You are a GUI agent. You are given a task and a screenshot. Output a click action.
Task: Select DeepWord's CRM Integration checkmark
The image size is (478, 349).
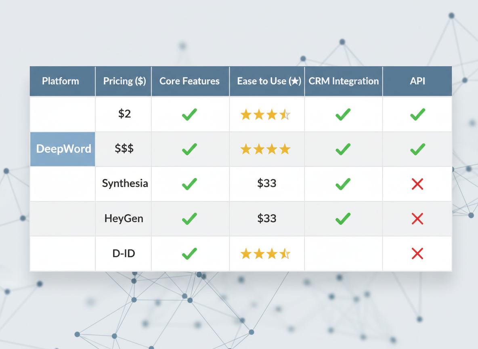coord(342,149)
